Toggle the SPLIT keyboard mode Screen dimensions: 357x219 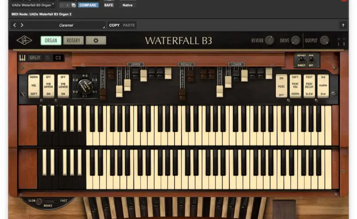(34, 58)
